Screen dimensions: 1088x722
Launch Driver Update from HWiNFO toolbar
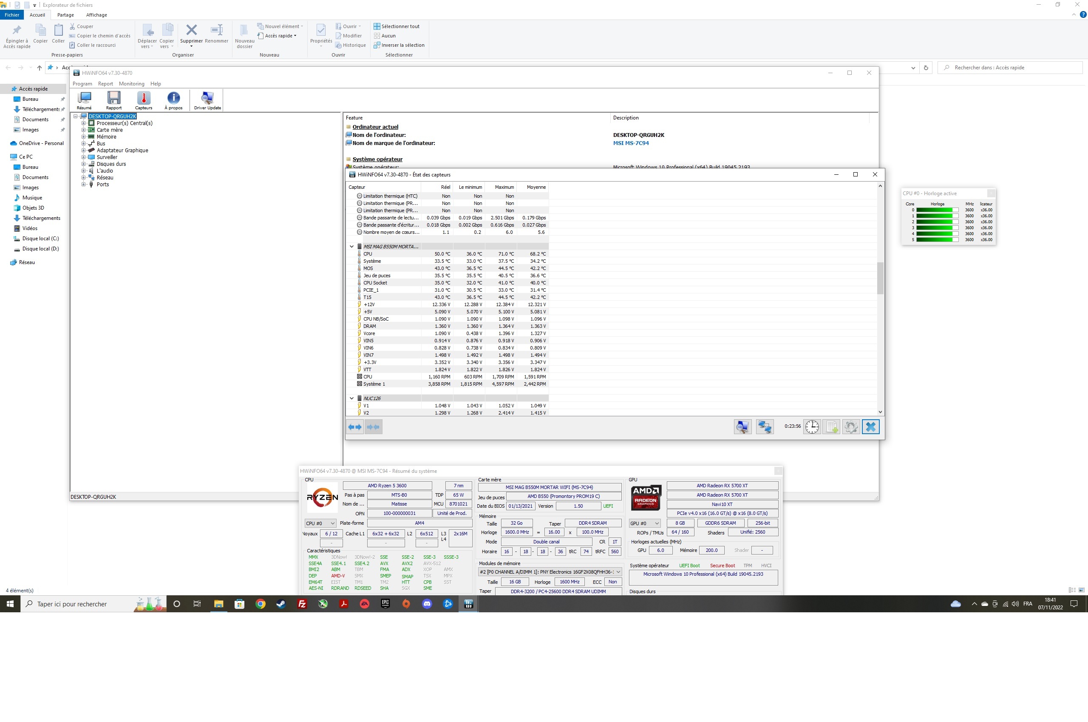pyautogui.click(x=207, y=100)
